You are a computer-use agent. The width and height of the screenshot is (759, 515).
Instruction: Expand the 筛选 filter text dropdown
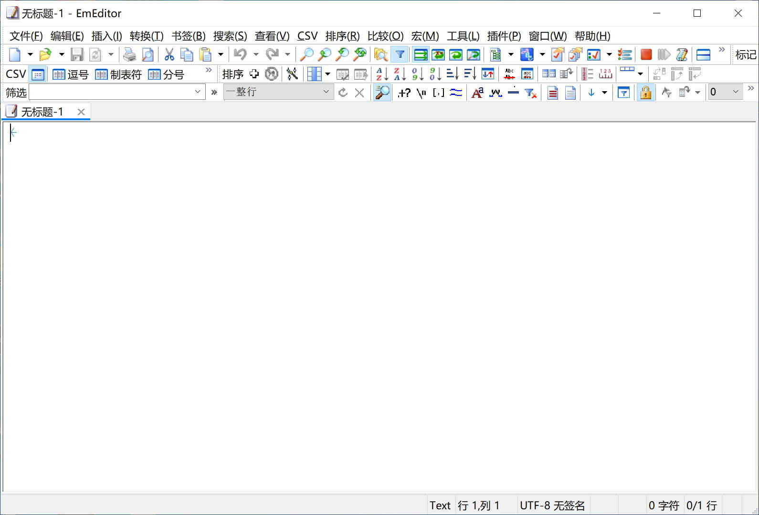tap(198, 92)
